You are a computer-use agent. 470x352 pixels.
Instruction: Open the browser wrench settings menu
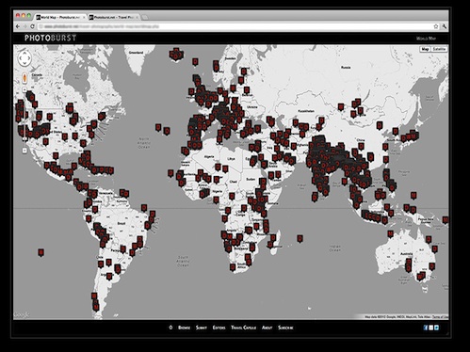[445, 26]
